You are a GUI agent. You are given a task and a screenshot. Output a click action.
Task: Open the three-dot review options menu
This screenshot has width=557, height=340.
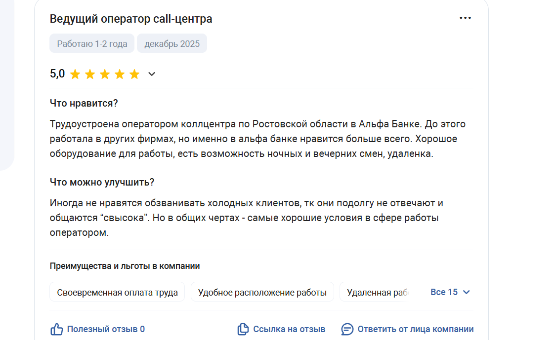pyautogui.click(x=465, y=18)
